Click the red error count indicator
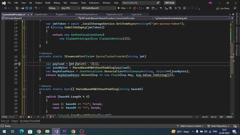240x135 pixels. click(x=22, y=117)
